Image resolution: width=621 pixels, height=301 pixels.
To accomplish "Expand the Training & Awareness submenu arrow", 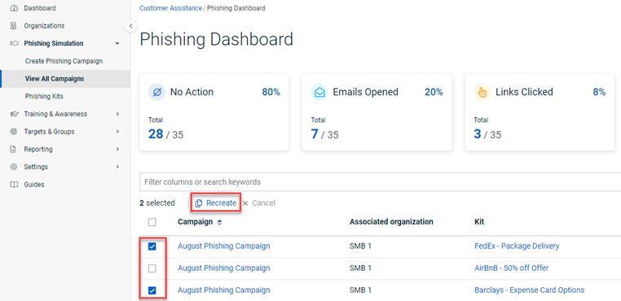I will tap(117, 114).
